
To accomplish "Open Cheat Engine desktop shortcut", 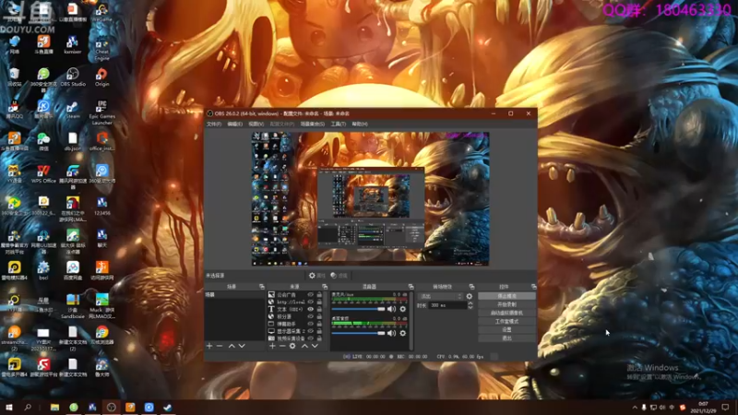I will (x=101, y=49).
